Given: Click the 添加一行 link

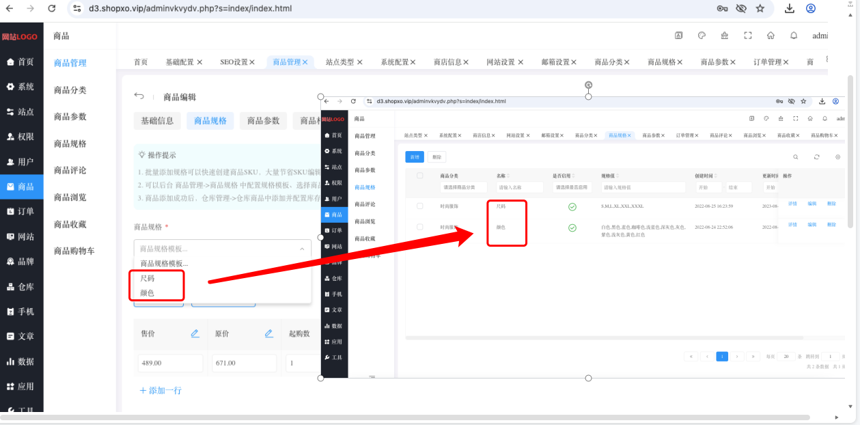Looking at the screenshot, I should tap(161, 390).
